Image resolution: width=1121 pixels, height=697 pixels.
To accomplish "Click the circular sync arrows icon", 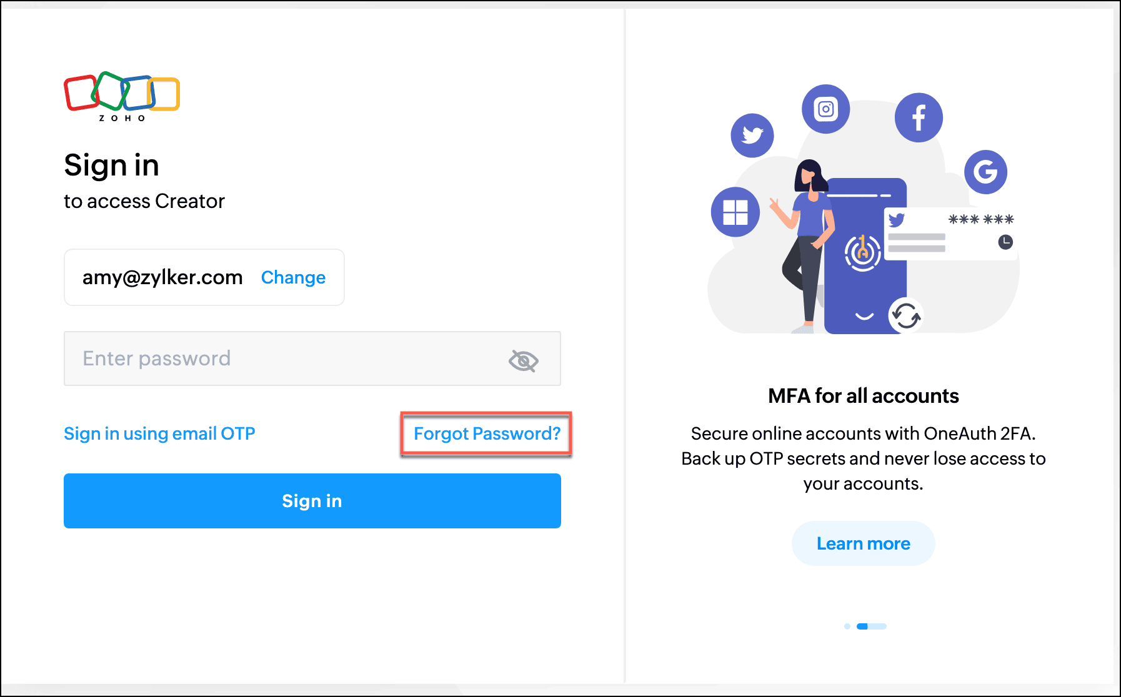I will point(905,315).
